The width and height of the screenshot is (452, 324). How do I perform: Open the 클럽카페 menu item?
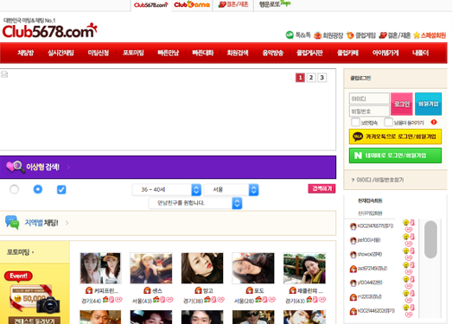pyautogui.click(x=348, y=53)
